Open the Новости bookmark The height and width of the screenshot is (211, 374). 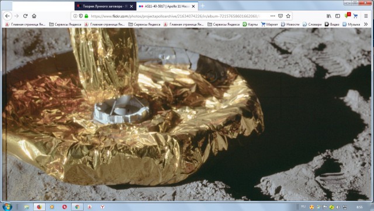(290, 24)
